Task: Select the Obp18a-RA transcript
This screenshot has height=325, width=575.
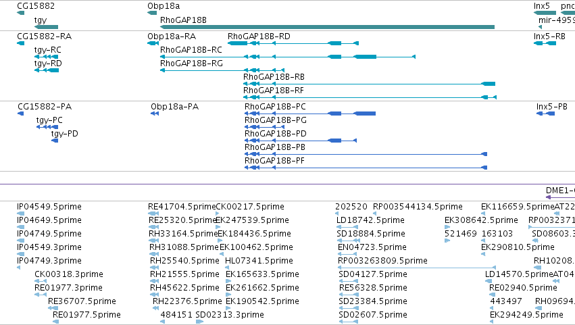Action: [x=153, y=43]
